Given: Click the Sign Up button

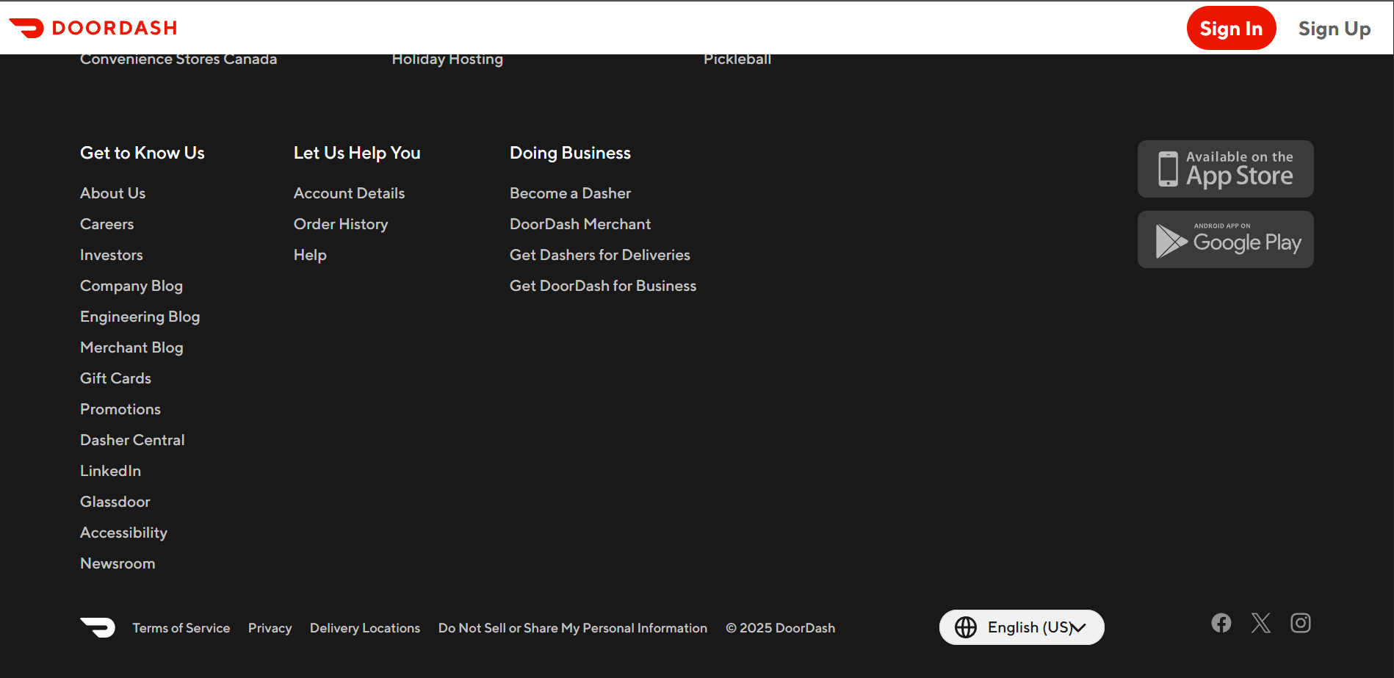Looking at the screenshot, I should point(1334,29).
